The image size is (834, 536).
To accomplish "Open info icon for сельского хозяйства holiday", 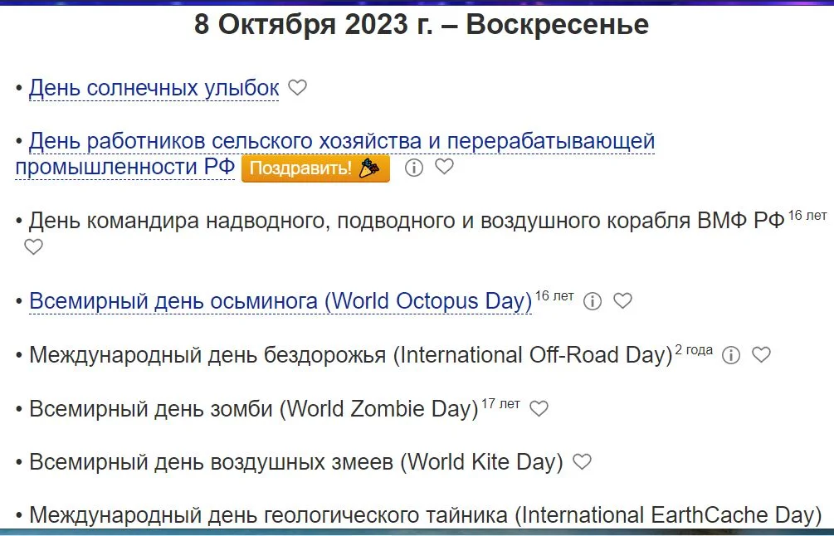I will (x=415, y=167).
